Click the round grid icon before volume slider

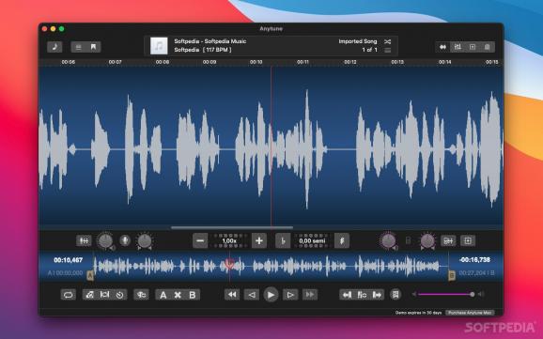click(396, 294)
